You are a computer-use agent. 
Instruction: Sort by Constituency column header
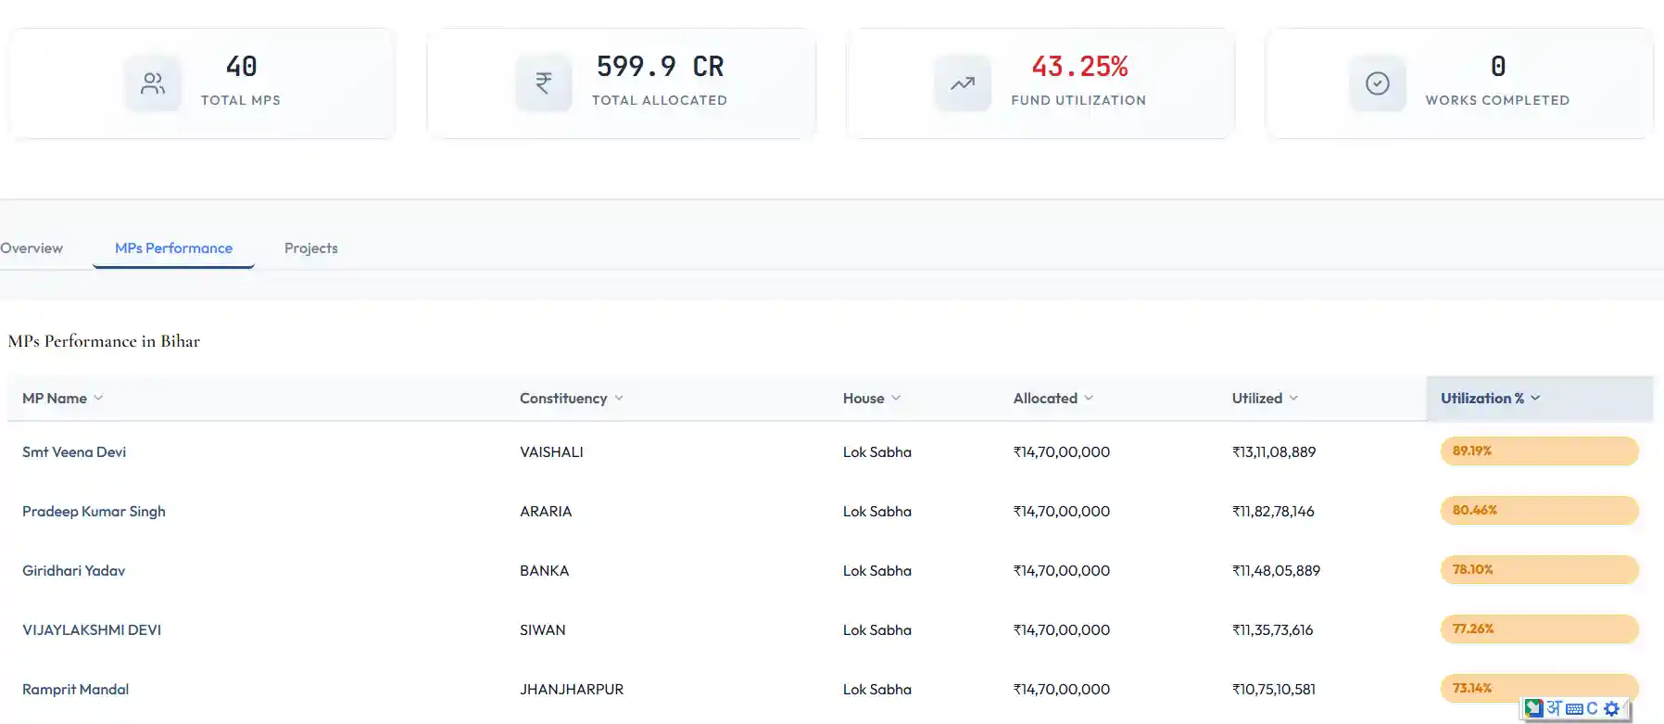click(x=572, y=398)
